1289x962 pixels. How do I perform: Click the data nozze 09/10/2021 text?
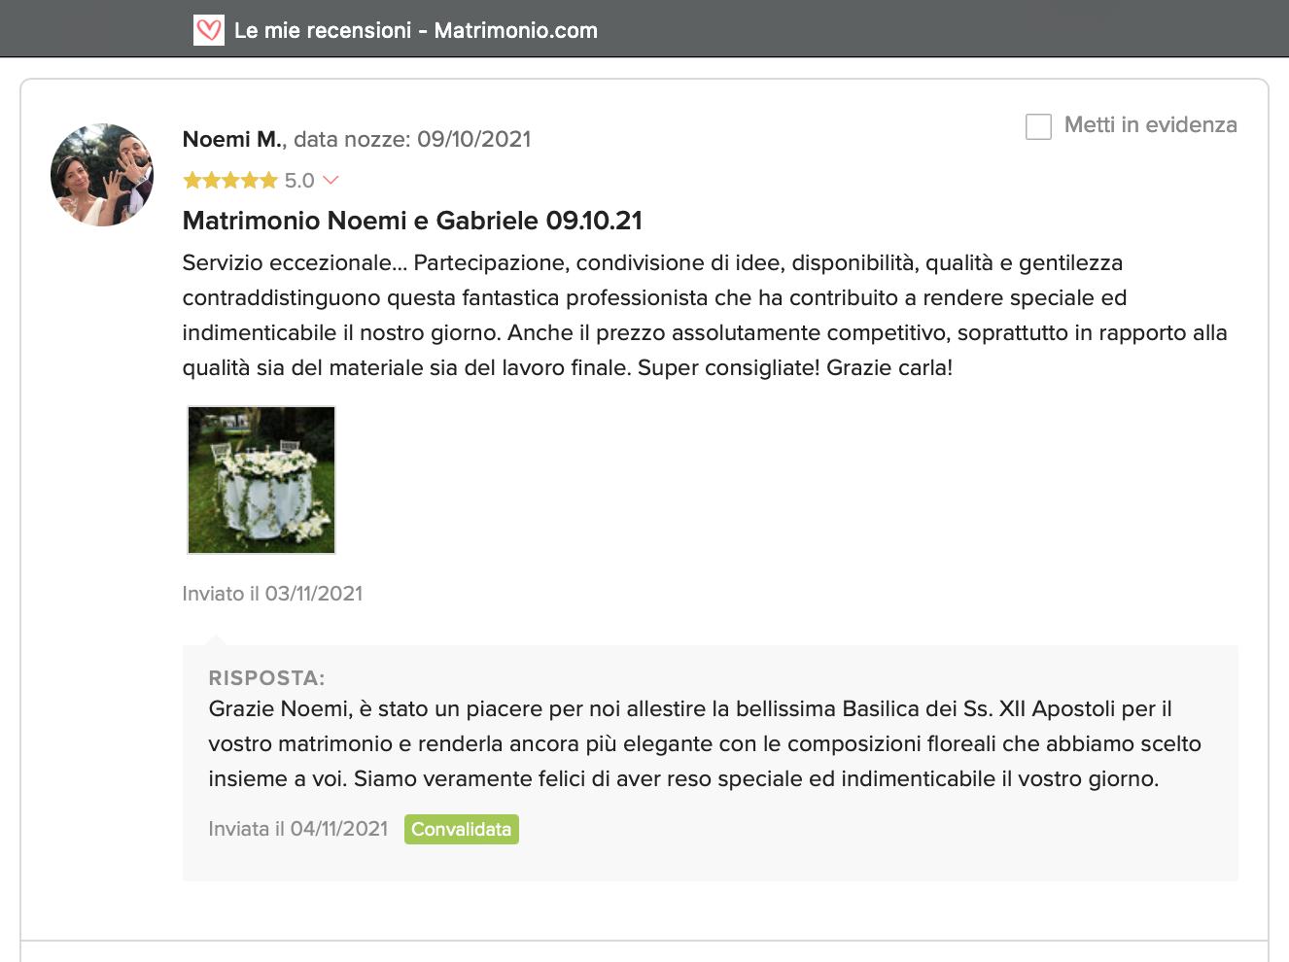[x=412, y=139]
